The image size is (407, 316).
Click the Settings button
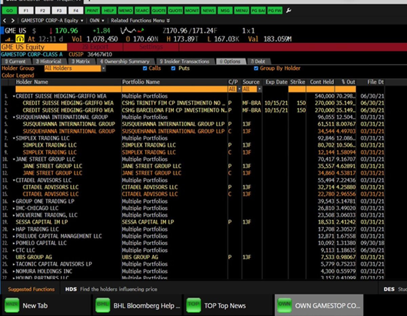pos(151,47)
